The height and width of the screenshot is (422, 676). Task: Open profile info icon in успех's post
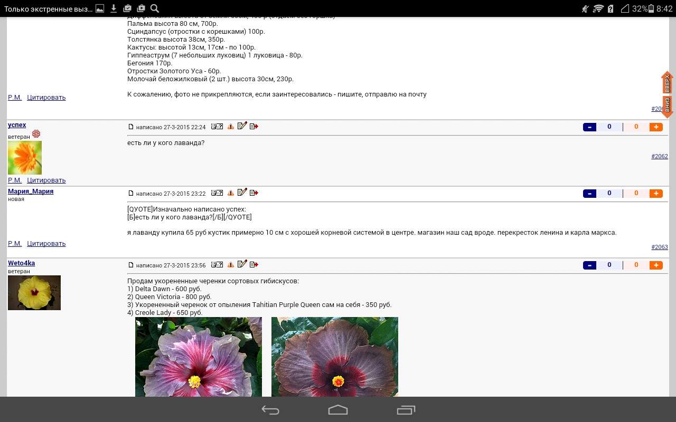point(217,127)
